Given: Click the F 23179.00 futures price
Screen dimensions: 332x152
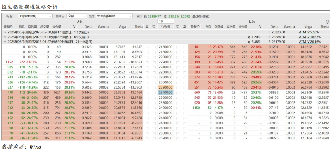Looking at the screenshot, I should pyautogui.click(x=277, y=42).
